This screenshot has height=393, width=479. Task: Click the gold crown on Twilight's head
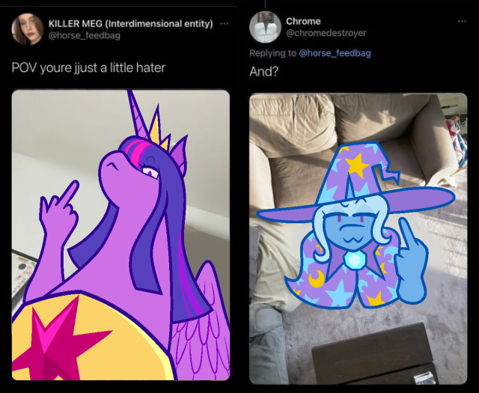point(159,128)
